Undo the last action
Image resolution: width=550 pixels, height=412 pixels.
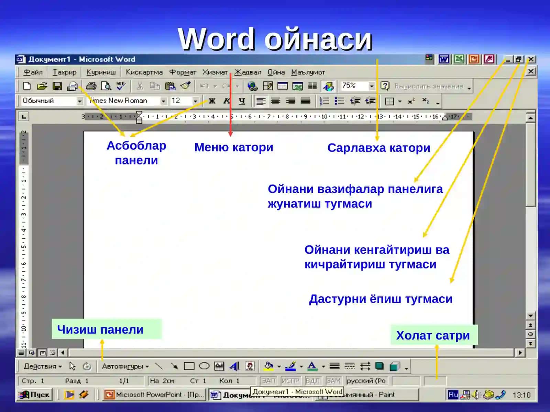pyautogui.click(x=204, y=86)
